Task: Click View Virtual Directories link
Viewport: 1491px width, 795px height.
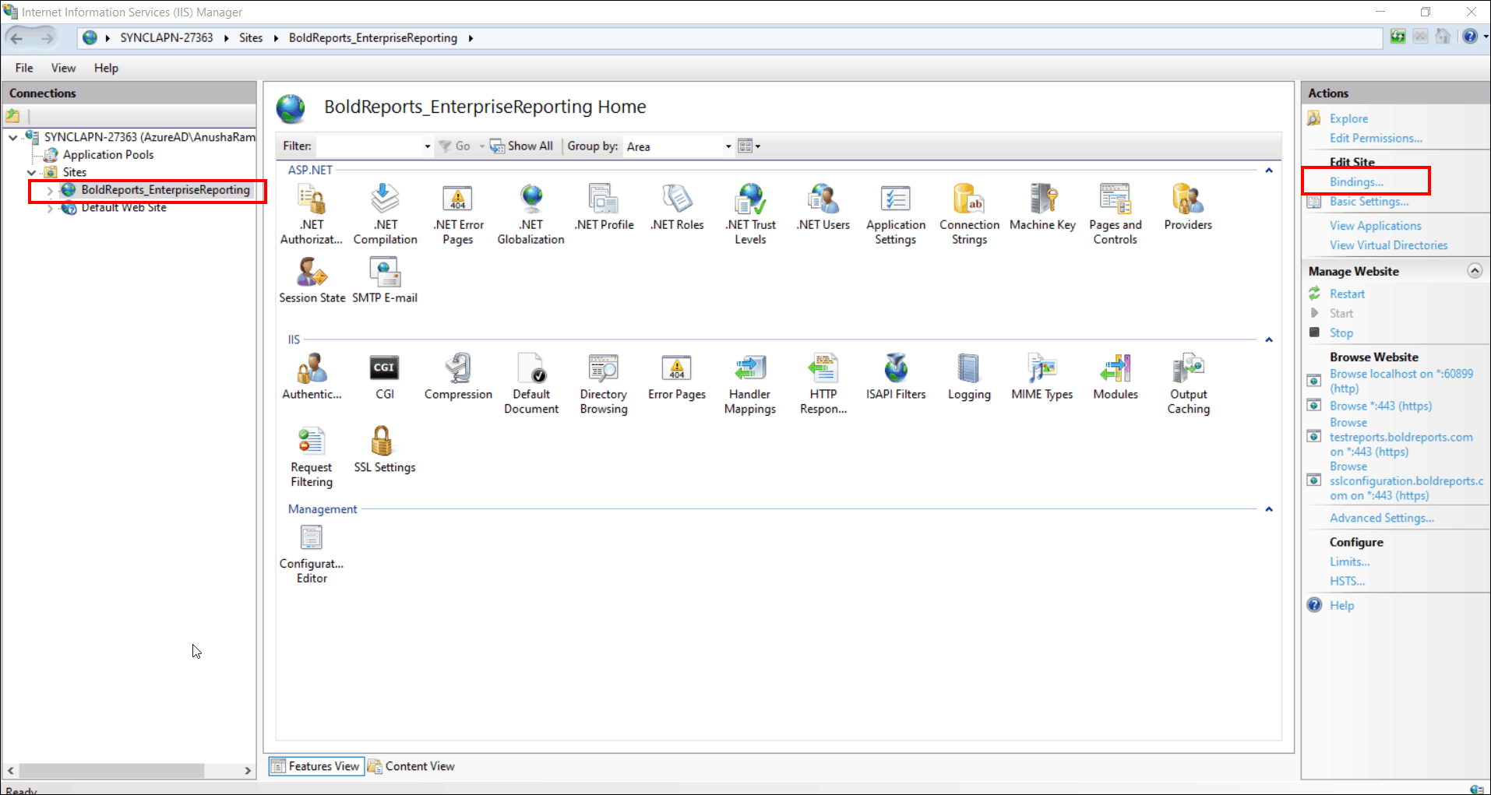Action: [1388, 244]
